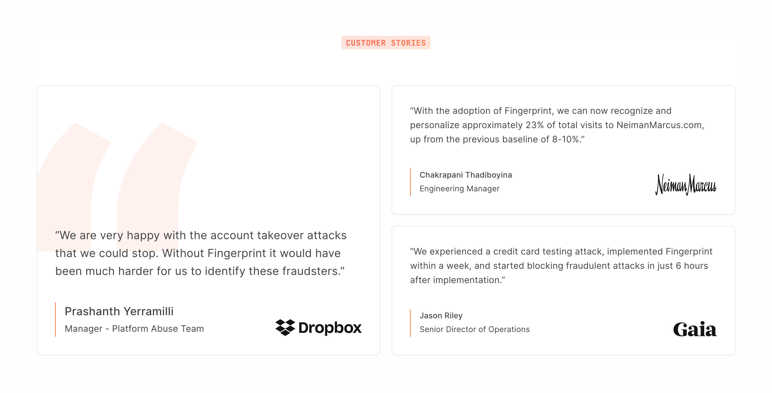Click the Dropbox wordmark text
The image size is (772, 393).
[330, 328]
